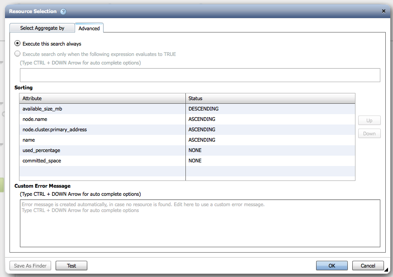Cancel the Resource Selection dialog
Image resolution: width=393 pixels, height=277 pixels.
[368, 266]
